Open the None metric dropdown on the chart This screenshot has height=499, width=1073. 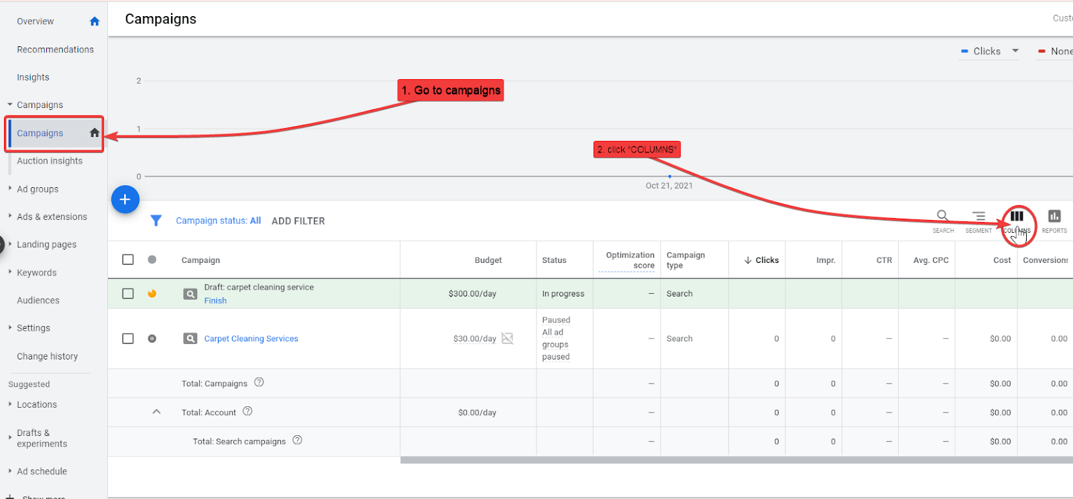click(1055, 51)
